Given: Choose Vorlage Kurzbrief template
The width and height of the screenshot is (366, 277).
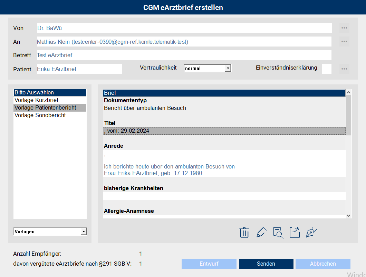Looking at the screenshot, I should click(x=50, y=100).
